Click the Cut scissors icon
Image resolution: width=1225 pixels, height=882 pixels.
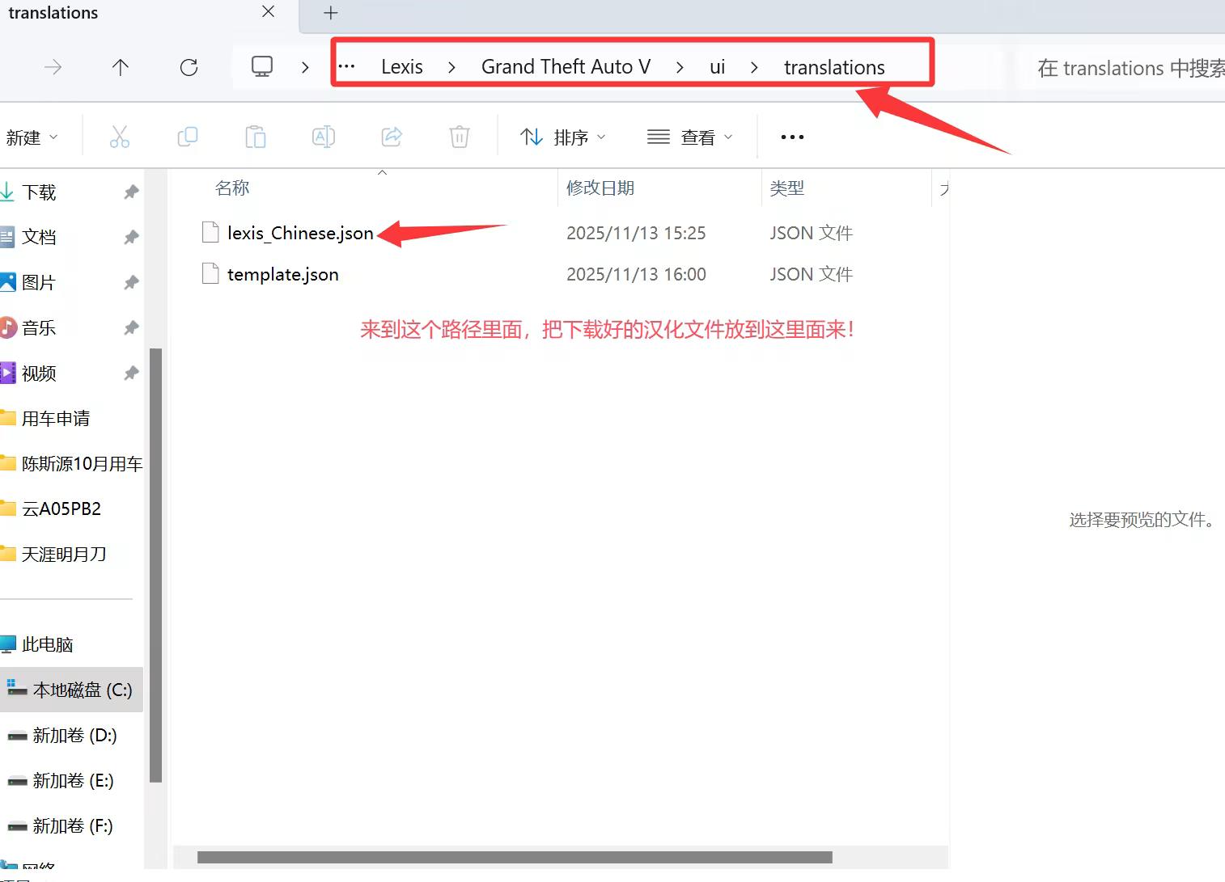tap(120, 137)
